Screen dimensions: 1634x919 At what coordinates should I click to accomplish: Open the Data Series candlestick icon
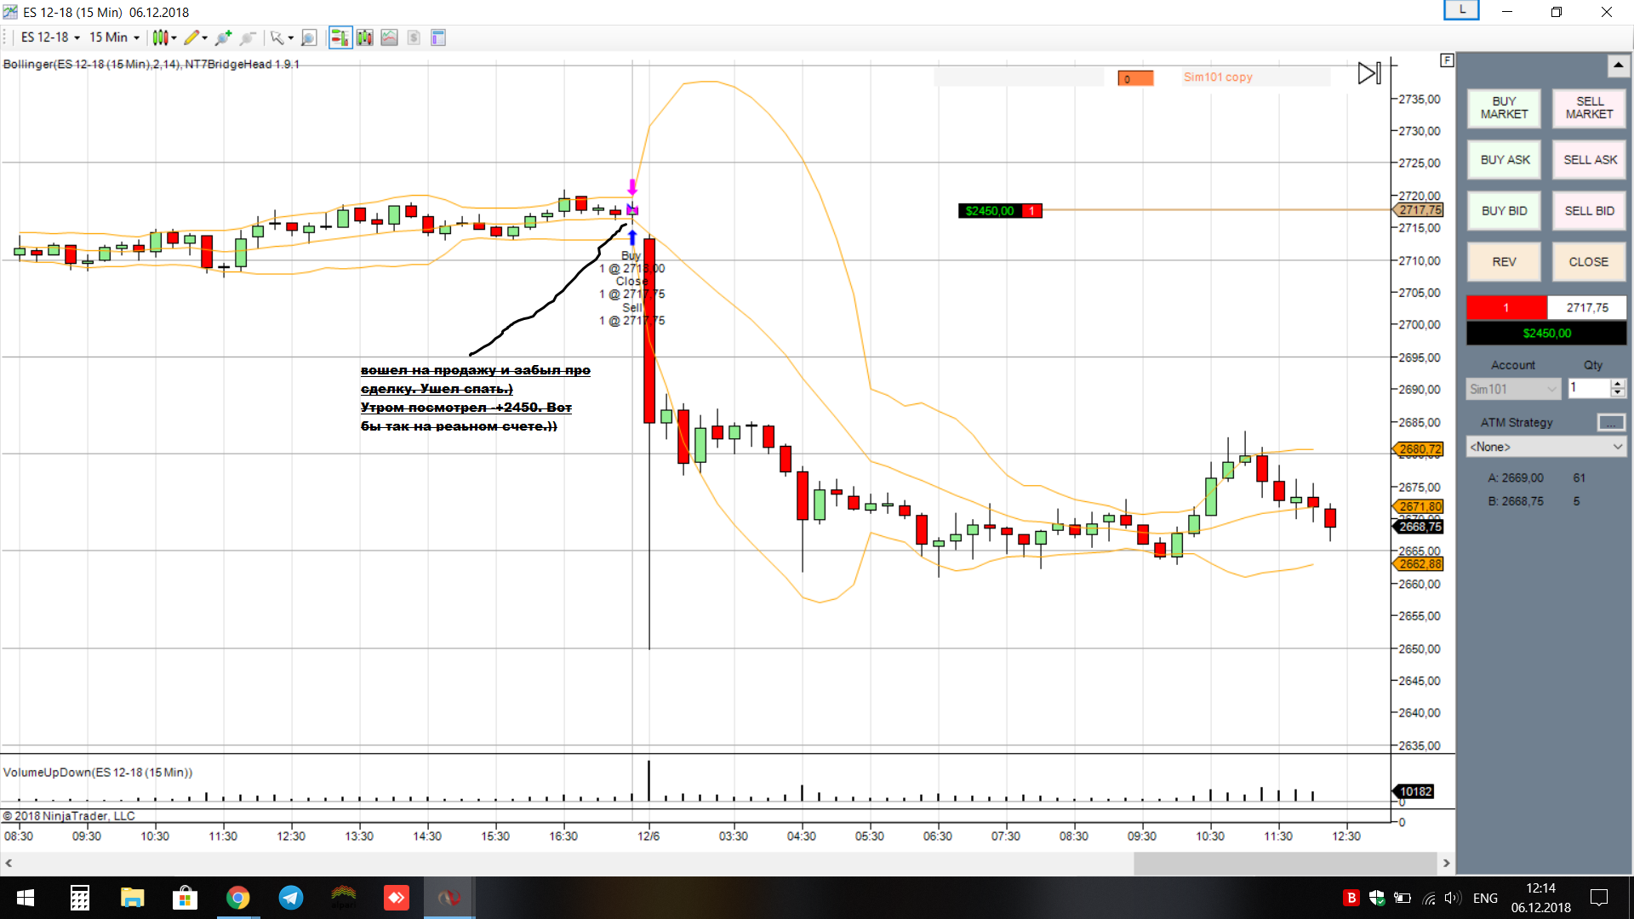[365, 37]
